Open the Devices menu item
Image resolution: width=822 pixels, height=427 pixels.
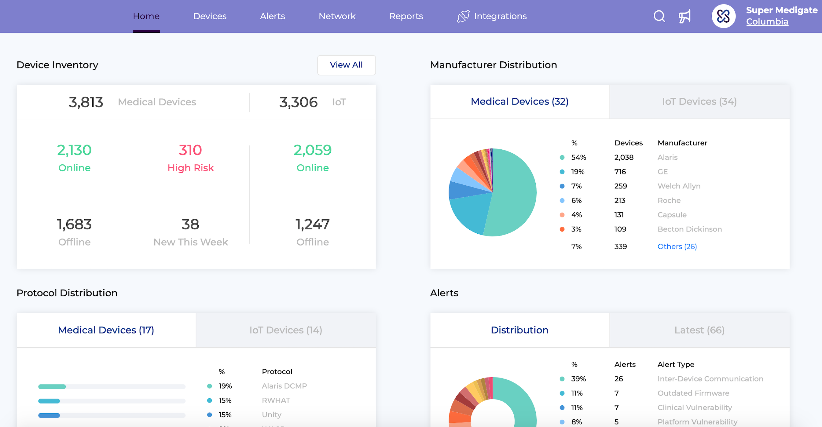click(210, 16)
